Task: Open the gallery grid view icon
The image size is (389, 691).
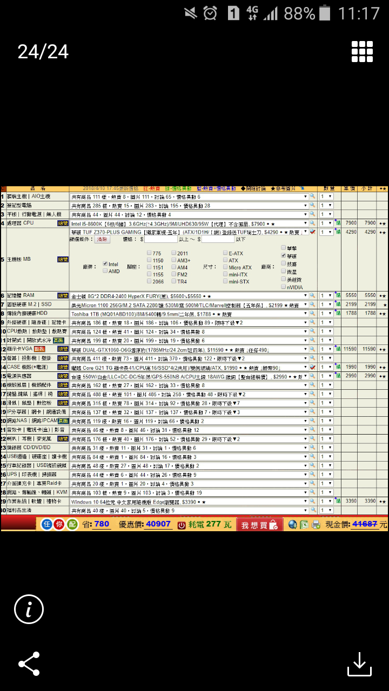Action: 362,52
